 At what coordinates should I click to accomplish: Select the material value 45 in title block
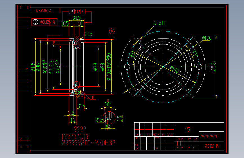tap(187, 130)
